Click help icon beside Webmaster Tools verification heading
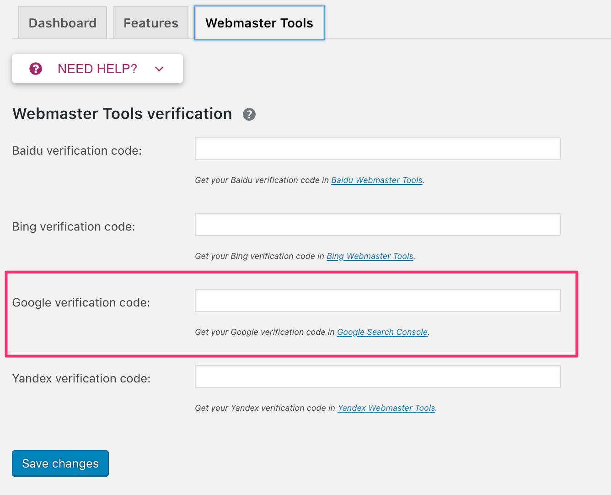 249,114
